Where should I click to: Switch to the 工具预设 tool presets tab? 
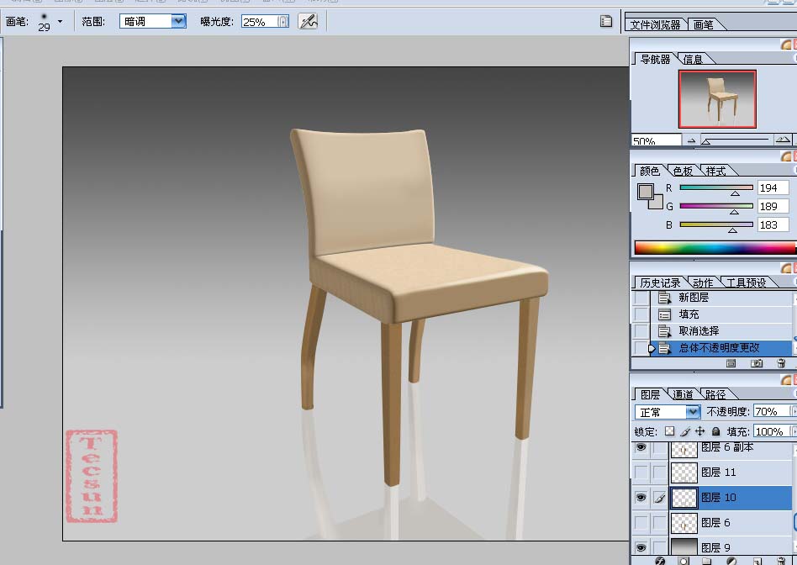tap(747, 282)
